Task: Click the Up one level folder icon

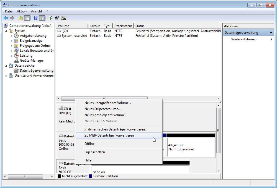Action: pos(21,18)
